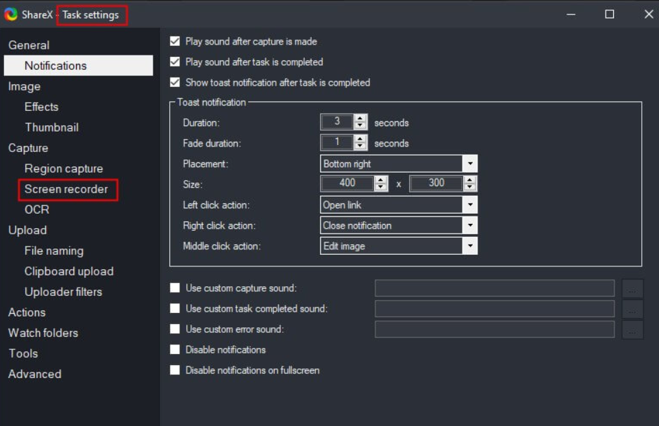This screenshot has height=426, width=659.
Task: Browse for custom error sound file
Action: 632,329
